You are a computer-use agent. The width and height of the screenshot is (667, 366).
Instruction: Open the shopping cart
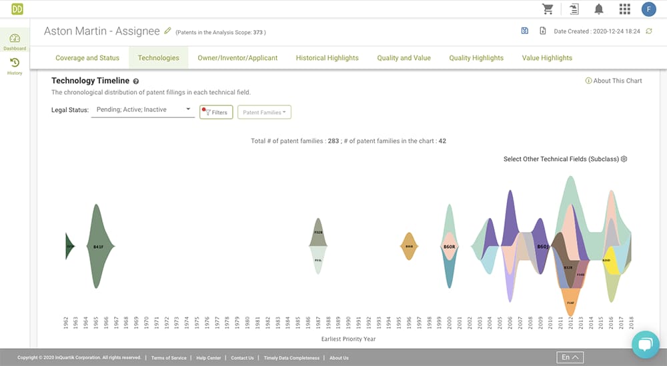point(548,9)
